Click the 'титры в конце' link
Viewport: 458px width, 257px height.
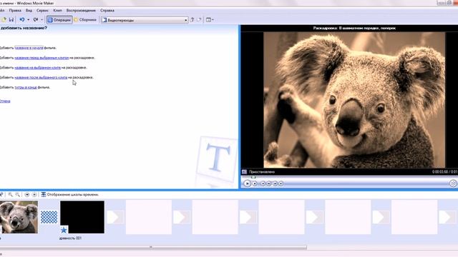26,87
